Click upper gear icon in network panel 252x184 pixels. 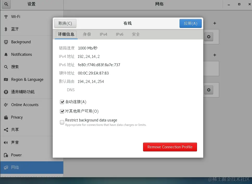[x=208, y=37]
